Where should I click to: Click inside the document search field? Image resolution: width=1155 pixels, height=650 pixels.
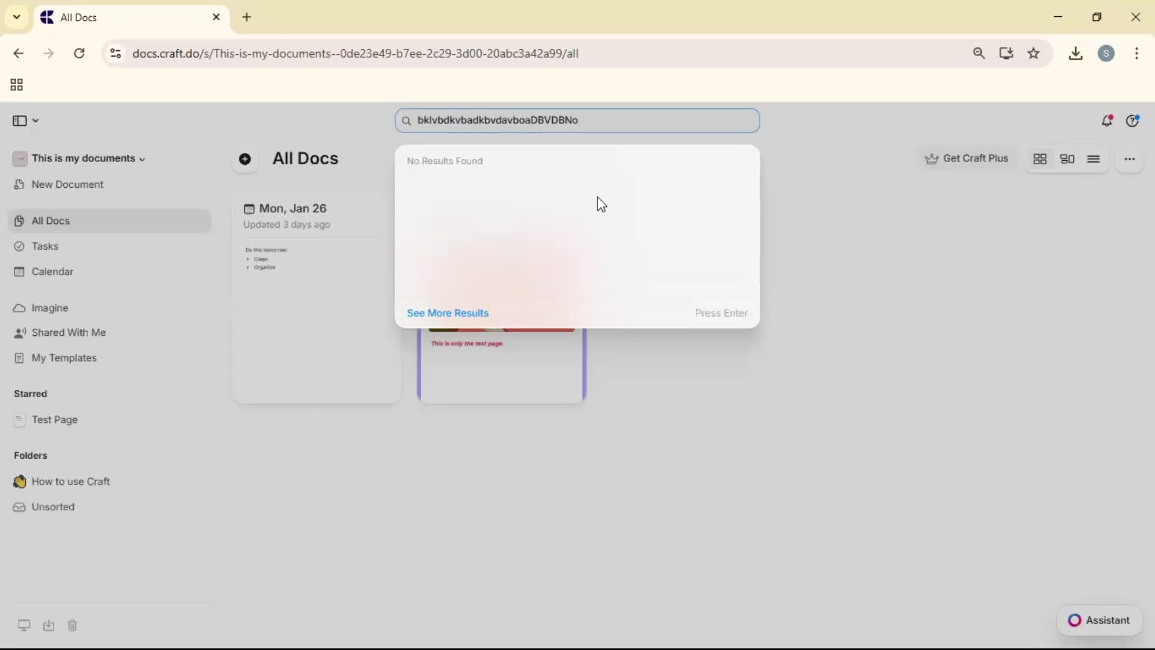coord(577,120)
